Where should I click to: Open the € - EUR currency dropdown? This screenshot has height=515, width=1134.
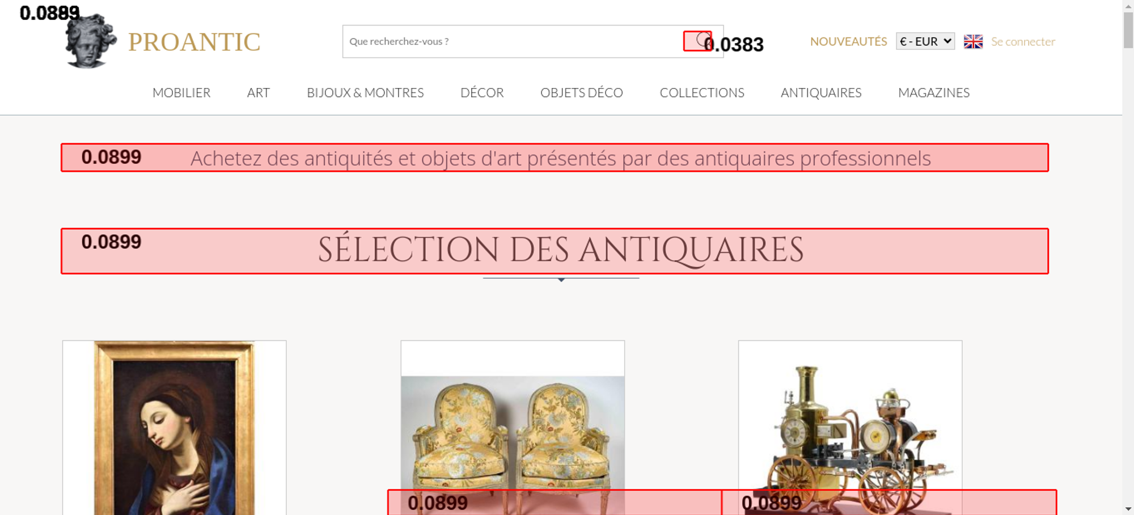925,41
